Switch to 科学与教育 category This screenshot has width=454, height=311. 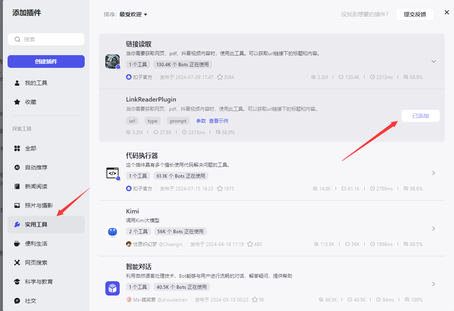46,282
